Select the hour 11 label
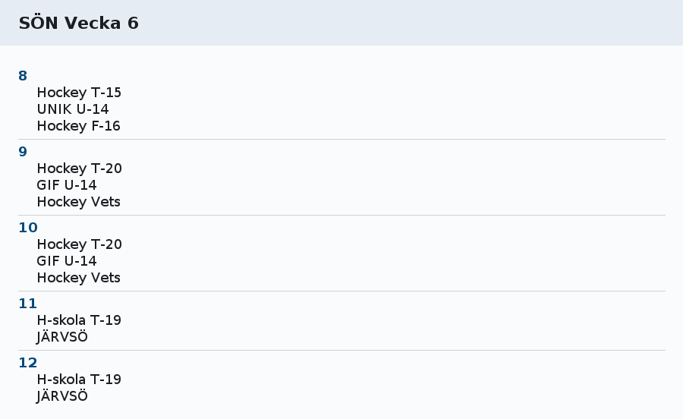 (x=28, y=304)
